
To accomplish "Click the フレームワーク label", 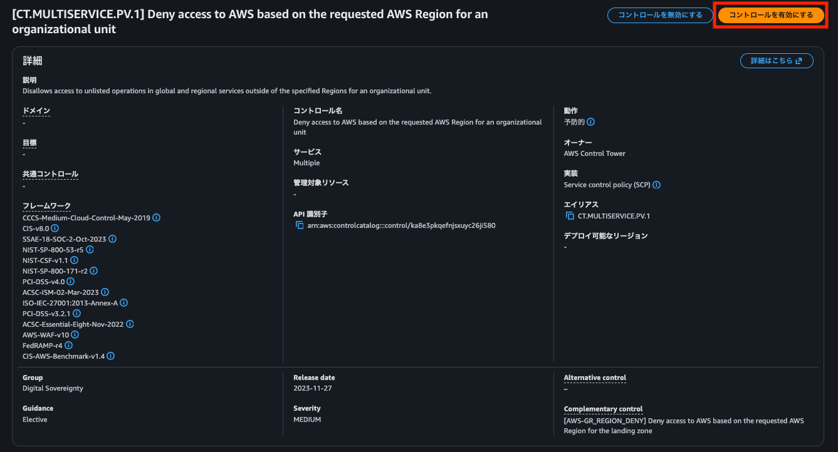I will coord(46,206).
